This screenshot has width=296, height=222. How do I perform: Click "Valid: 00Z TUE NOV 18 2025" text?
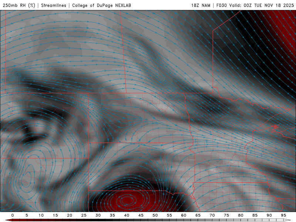tap(262, 5)
